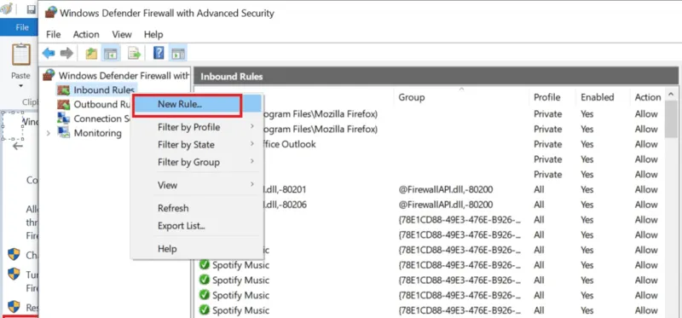682x318 pixels.
Task: Open the Filter by Group submenu
Action: (x=198, y=162)
